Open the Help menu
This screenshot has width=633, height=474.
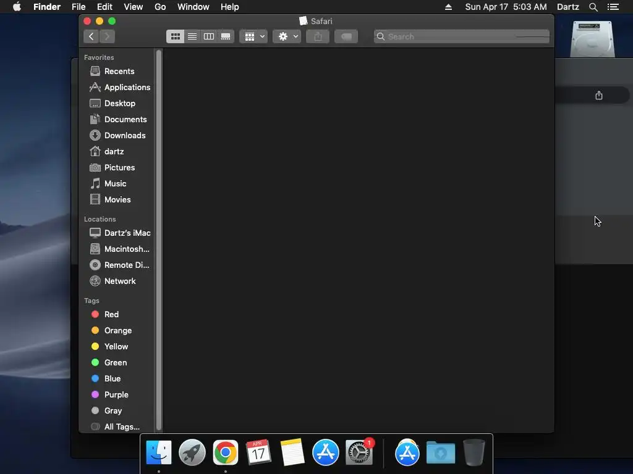(x=230, y=7)
